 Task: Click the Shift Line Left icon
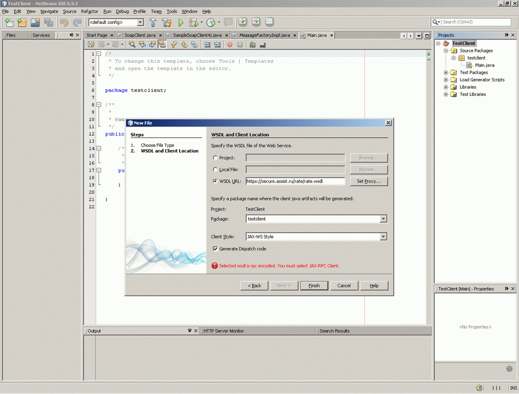pos(207,44)
